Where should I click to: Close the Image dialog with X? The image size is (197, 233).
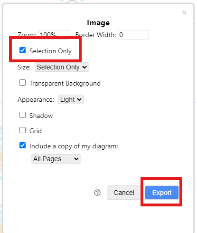[184, 12]
